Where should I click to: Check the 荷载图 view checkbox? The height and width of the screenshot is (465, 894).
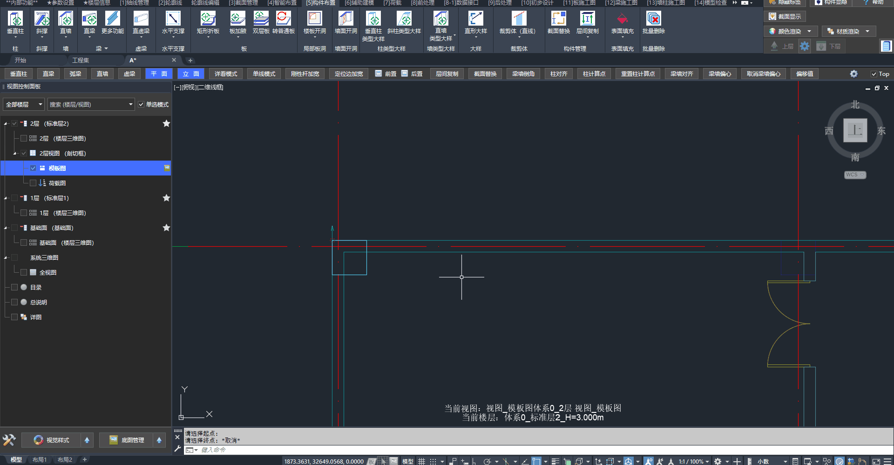[33, 183]
